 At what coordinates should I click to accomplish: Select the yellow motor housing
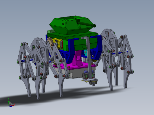coord(58,43)
